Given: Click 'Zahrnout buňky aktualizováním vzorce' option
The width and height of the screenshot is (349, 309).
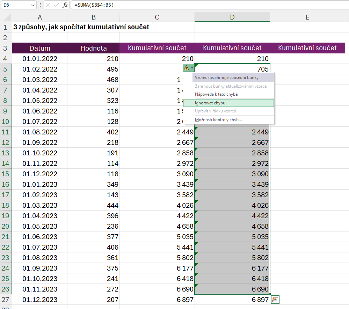Looking at the screenshot, I should point(231,86).
